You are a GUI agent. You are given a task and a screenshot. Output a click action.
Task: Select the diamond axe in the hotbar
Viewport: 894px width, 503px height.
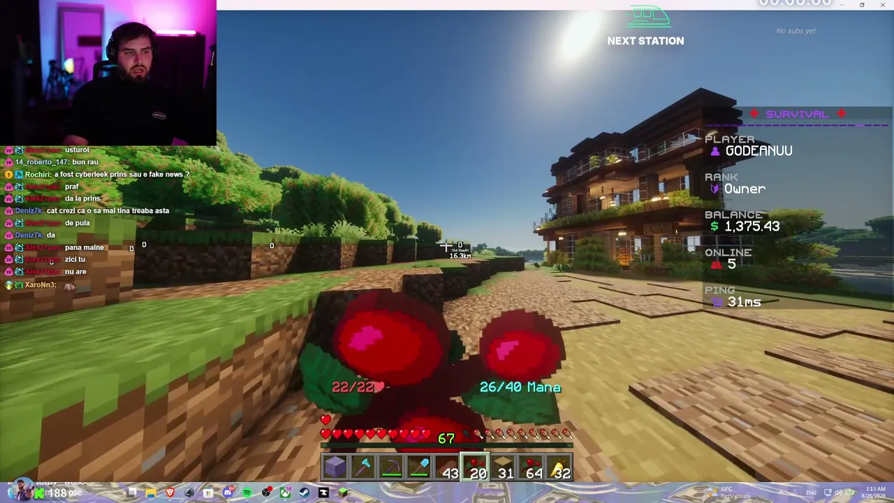coord(363,467)
